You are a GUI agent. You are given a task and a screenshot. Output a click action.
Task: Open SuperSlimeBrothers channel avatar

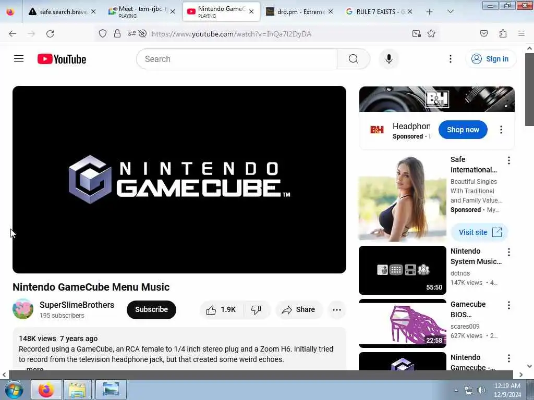tap(23, 309)
